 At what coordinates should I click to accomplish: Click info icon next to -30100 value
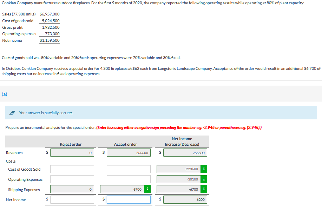coord(204,179)
